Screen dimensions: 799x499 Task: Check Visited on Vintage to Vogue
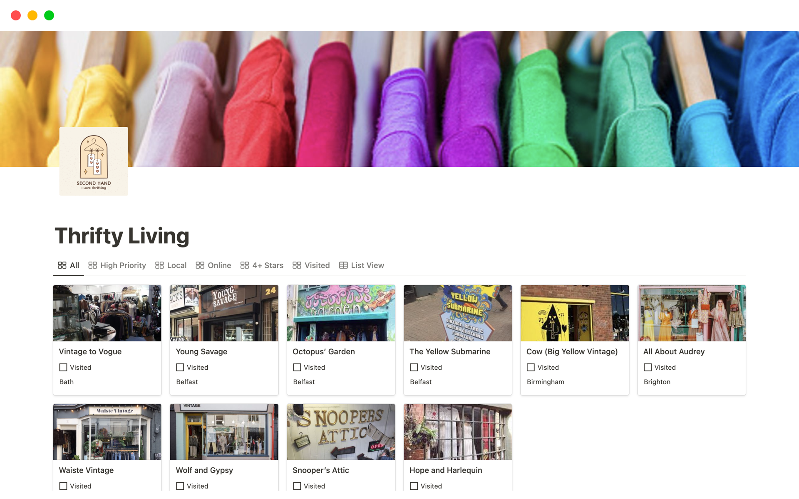(x=63, y=367)
